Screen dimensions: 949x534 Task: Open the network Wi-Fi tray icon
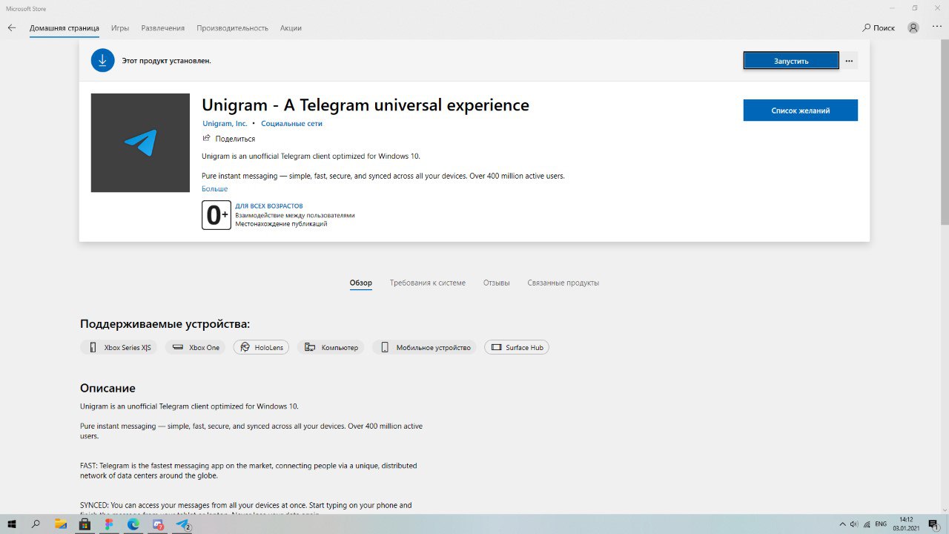(867, 524)
